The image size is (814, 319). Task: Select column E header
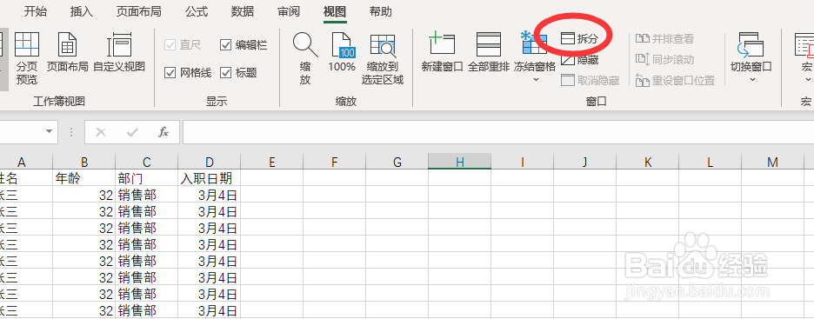tap(272, 163)
